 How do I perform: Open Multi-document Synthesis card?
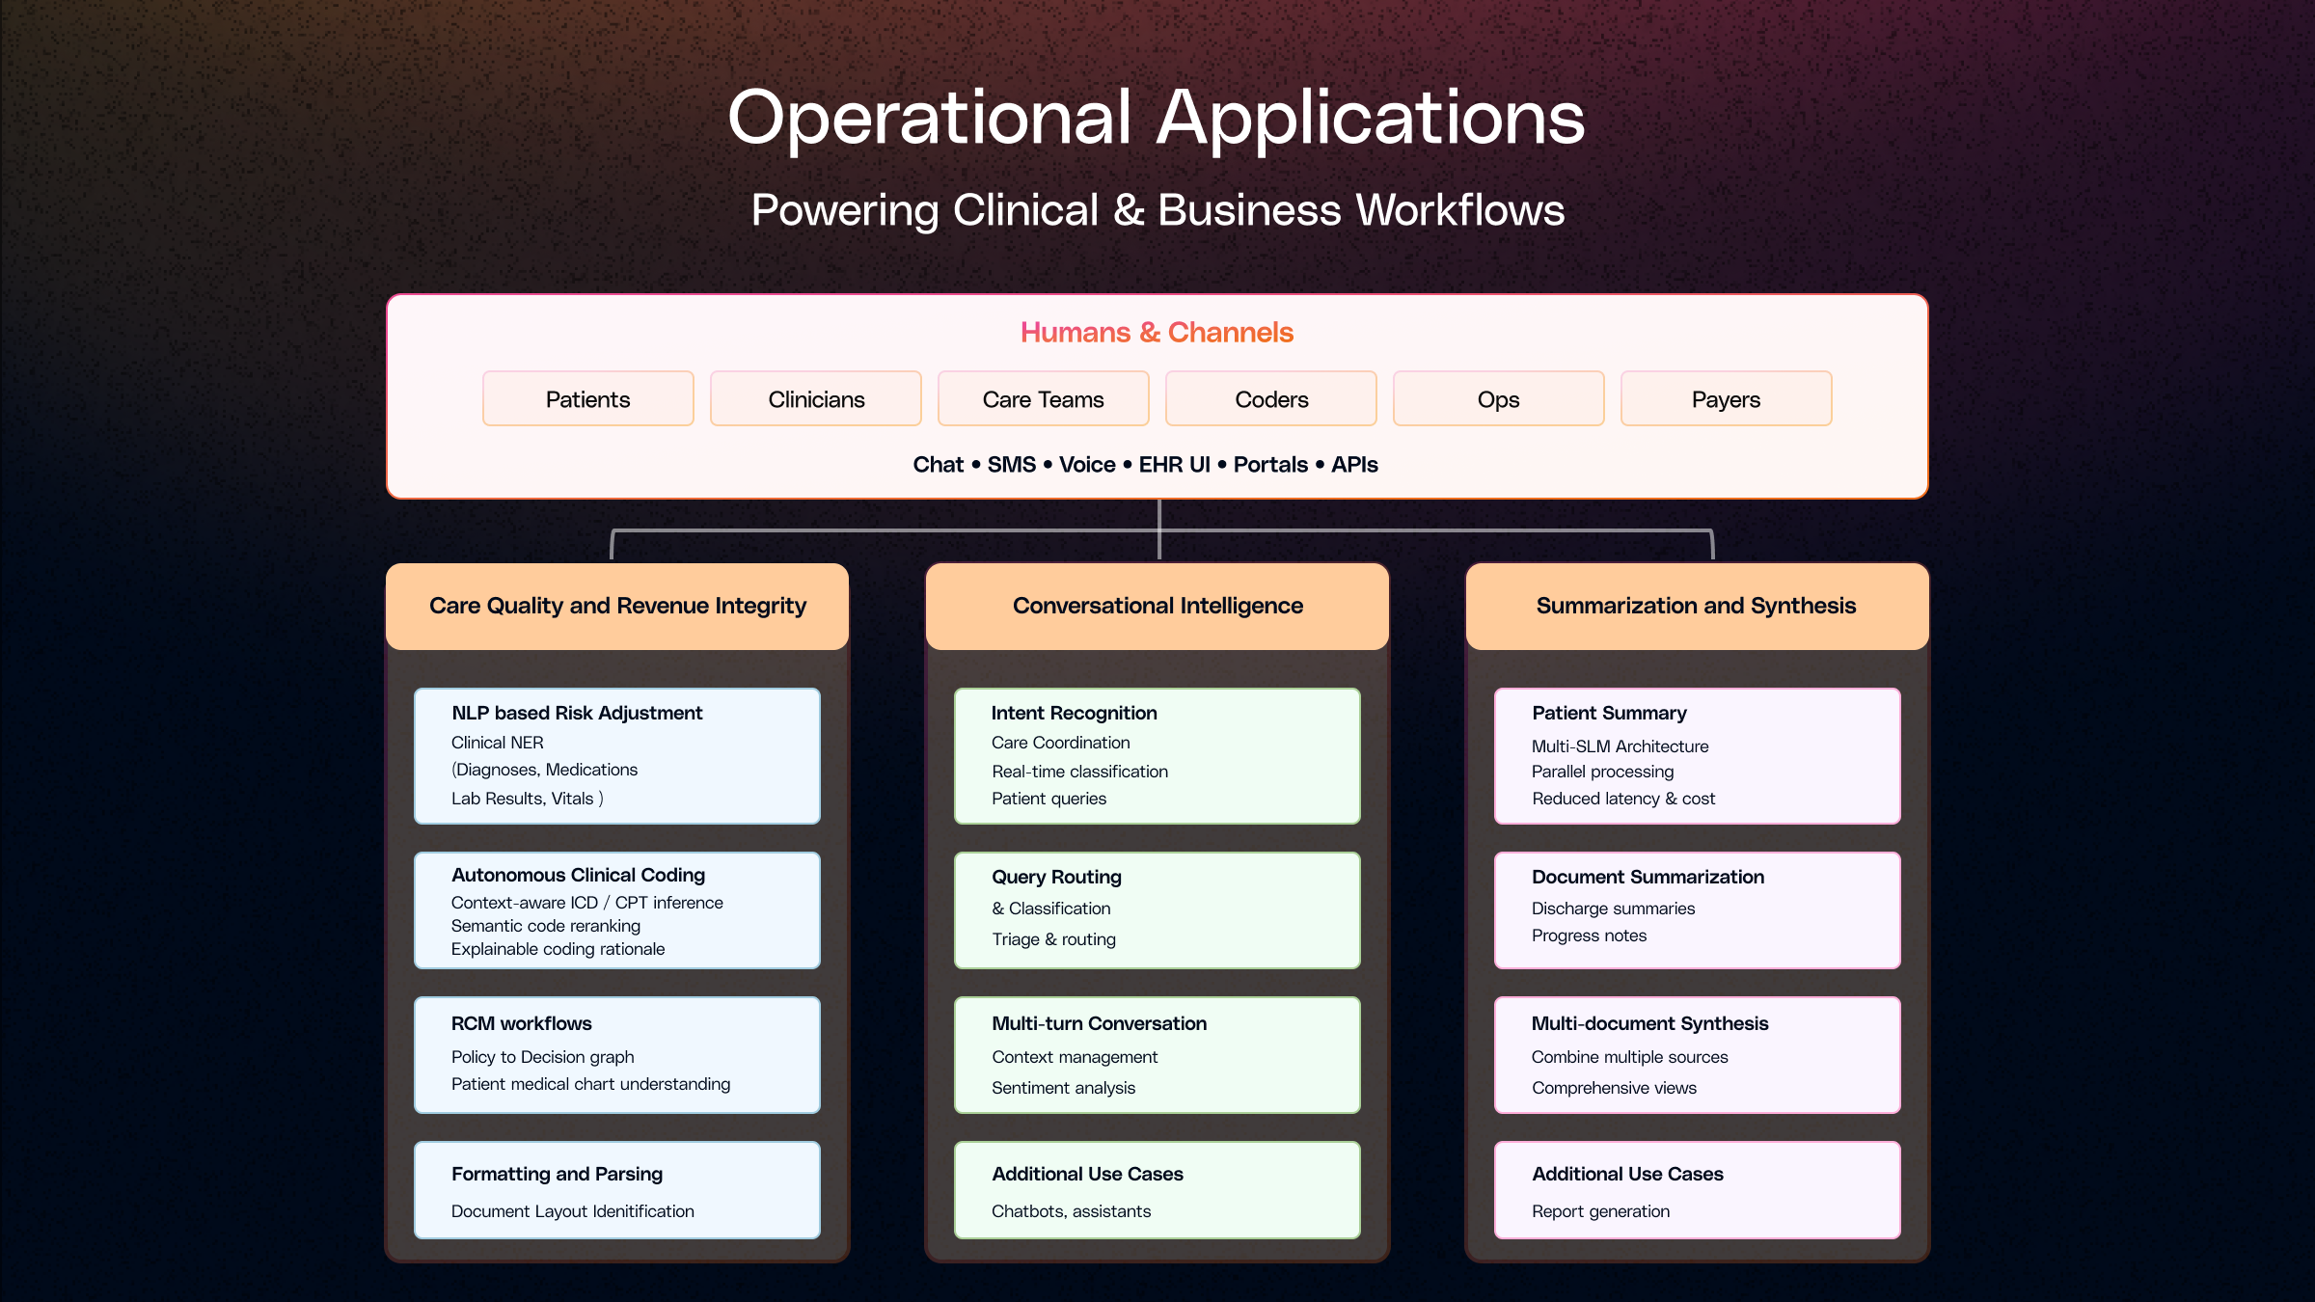[x=1697, y=1054]
